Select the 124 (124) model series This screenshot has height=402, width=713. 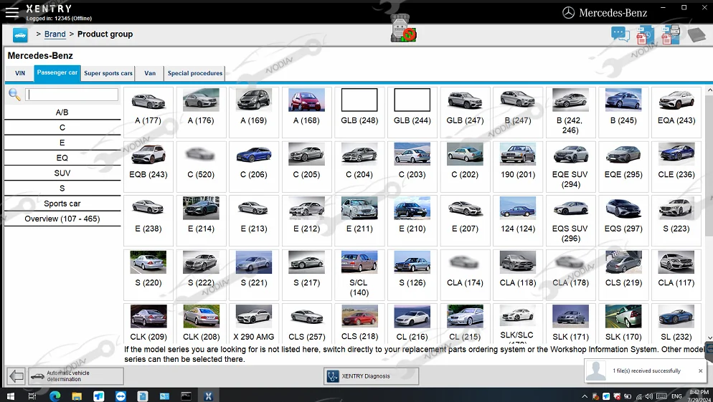coord(518,220)
